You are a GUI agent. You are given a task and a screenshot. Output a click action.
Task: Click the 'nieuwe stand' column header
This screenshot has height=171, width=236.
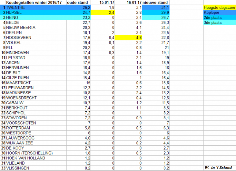pos(156,2)
